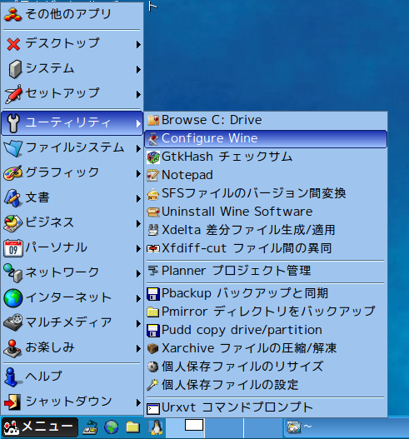The height and width of the screenshot is (439, 409).
Task: Expand the ファイルシステム submenu arrow
Action: pyautogui.click(x=138, y=148)
